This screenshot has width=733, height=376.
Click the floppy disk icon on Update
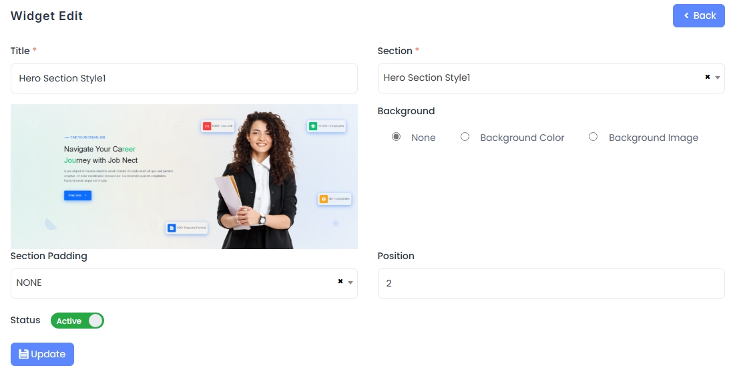tap(23, 354)
